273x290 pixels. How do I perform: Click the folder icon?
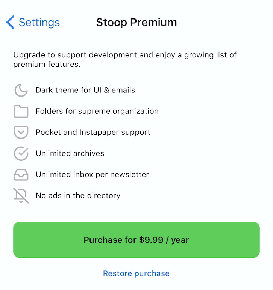coord(21,111)
